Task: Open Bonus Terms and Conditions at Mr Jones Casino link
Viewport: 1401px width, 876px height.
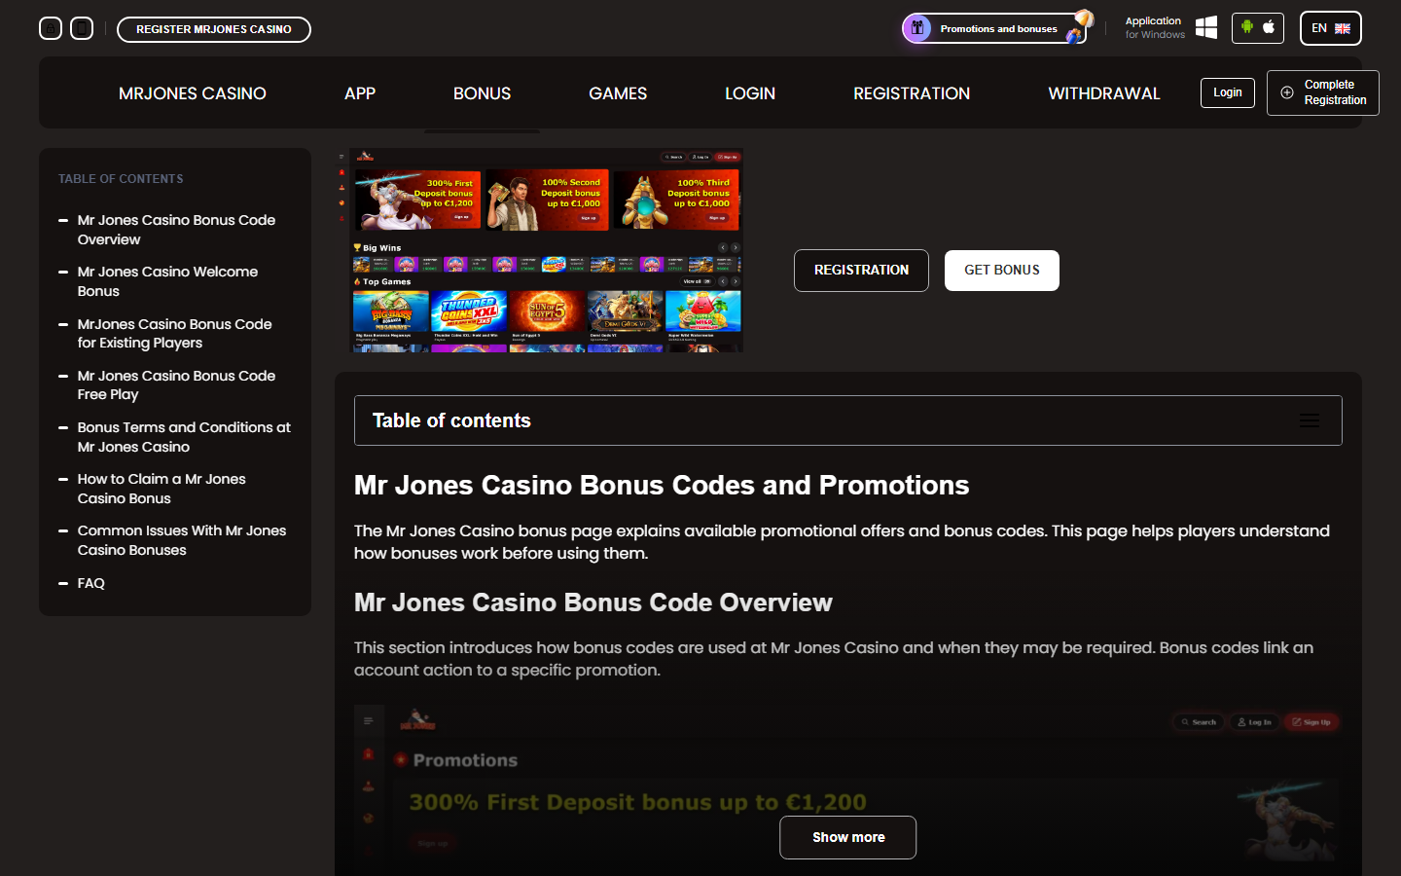Action: tap(184, 437)
